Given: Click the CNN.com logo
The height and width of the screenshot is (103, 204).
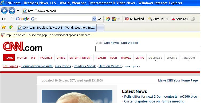Looking at the screenshot, I should click(x=22, y=46).
